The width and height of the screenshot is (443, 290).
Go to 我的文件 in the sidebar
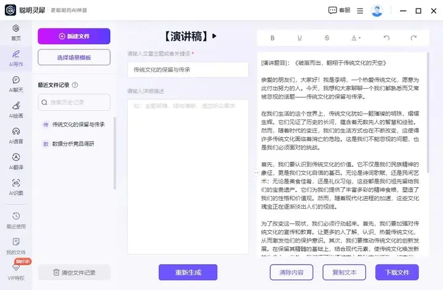[x=15, y=246]
